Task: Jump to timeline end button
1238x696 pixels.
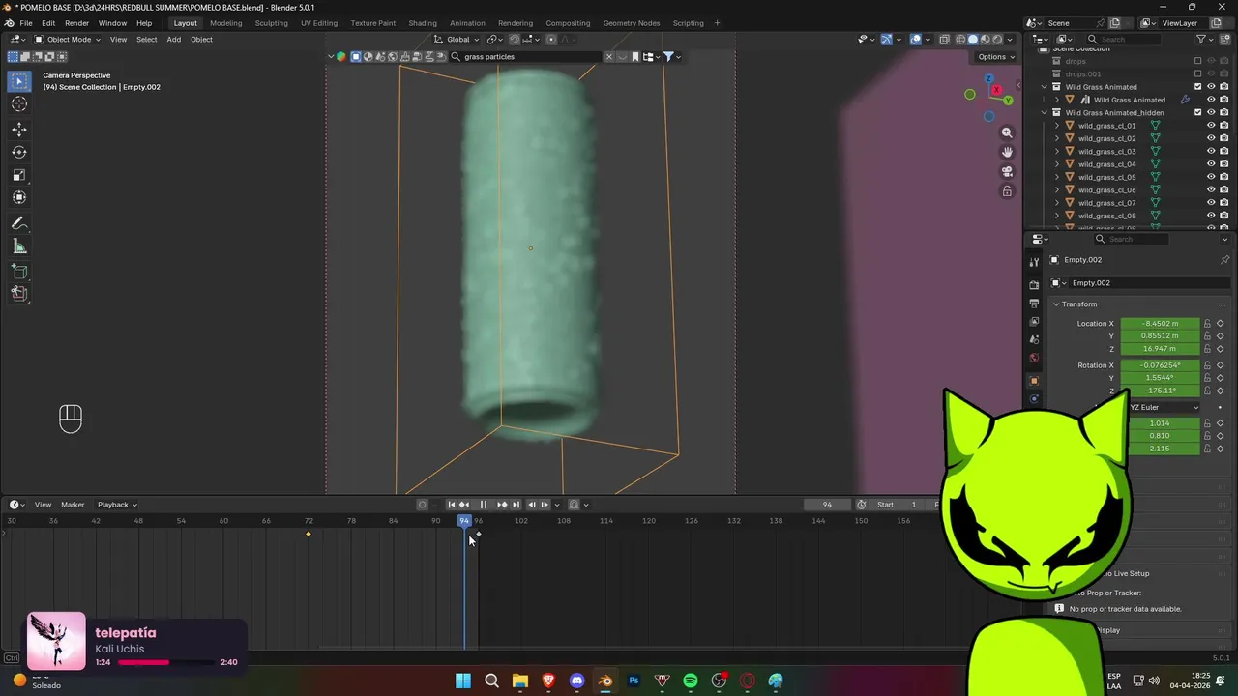Action: [x=516, y=505]
